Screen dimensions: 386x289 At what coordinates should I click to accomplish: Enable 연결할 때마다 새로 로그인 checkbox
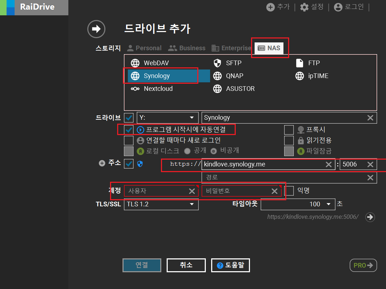129,140
